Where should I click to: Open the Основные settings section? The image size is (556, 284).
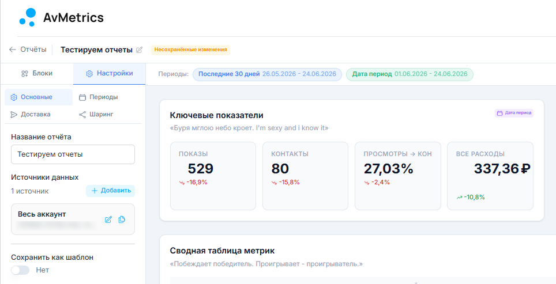click(39, 97)
